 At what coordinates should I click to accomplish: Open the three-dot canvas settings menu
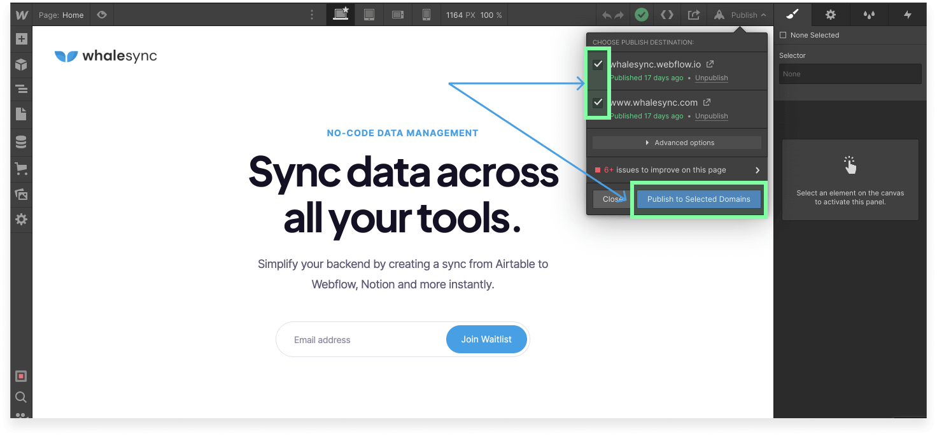pos(312,15)
